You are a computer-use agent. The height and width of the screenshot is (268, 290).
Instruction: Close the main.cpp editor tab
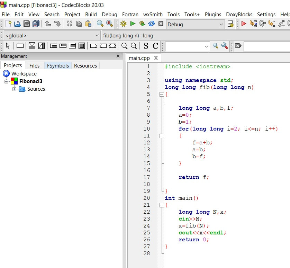click(x=156, y=58)
